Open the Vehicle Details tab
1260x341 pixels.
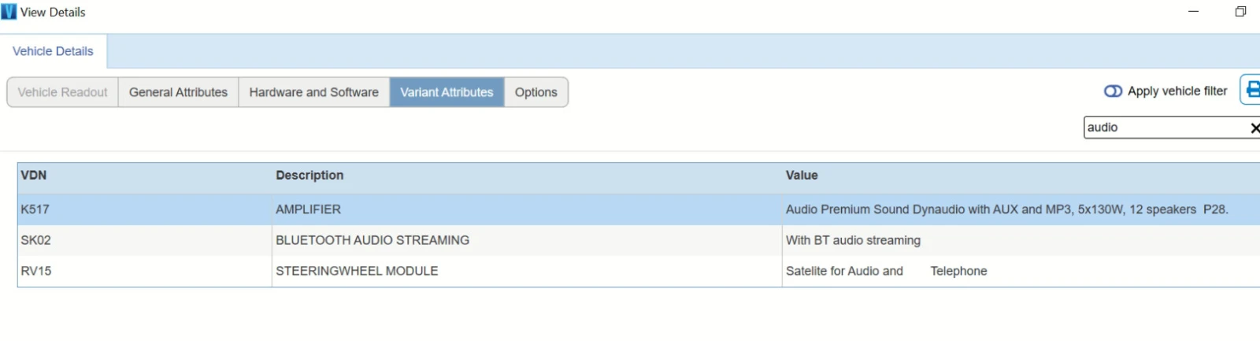pyautogui.click(x=53, y=51)
